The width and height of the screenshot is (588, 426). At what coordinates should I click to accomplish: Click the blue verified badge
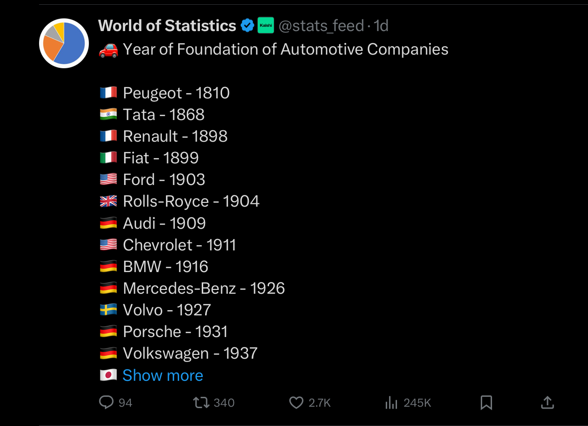[x=247, y=25]
